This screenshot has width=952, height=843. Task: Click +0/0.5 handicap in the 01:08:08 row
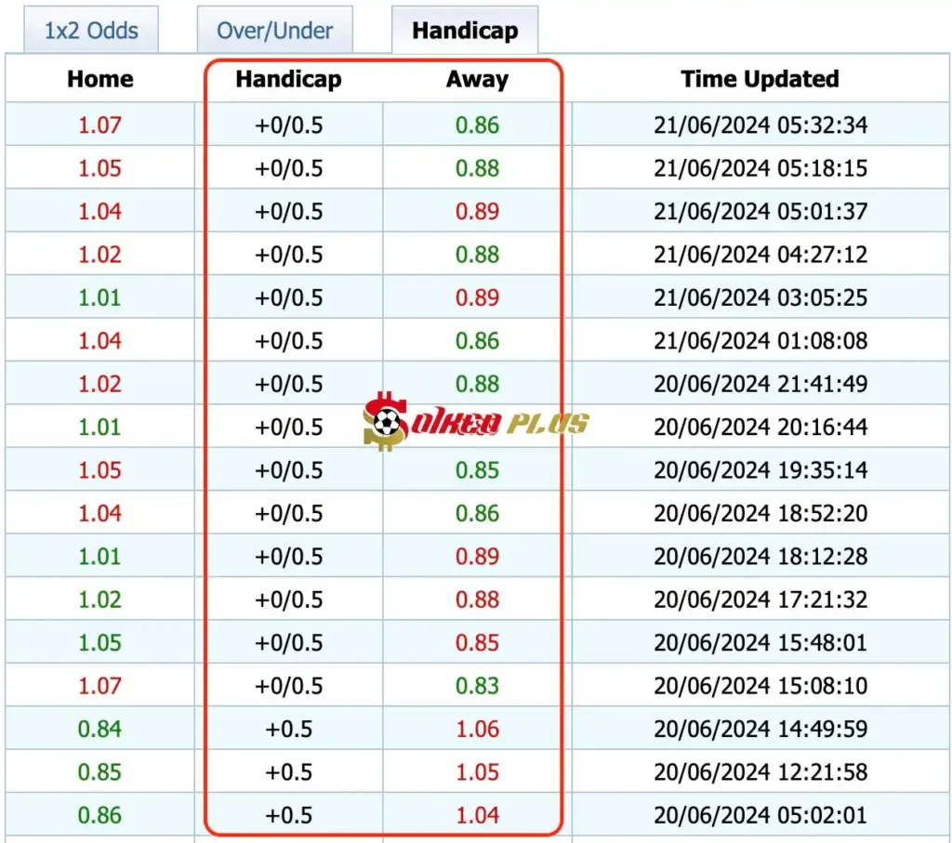[x=288, y=341]
